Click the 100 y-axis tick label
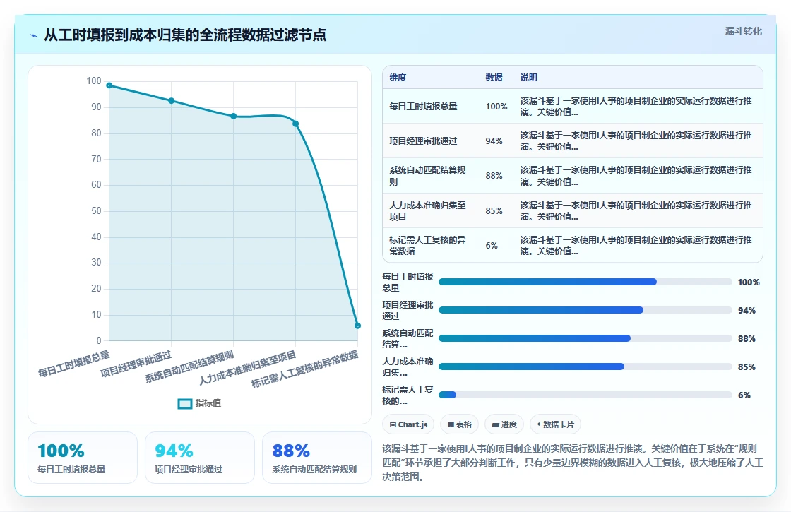 pyautogui.click(x=94, y=81)
